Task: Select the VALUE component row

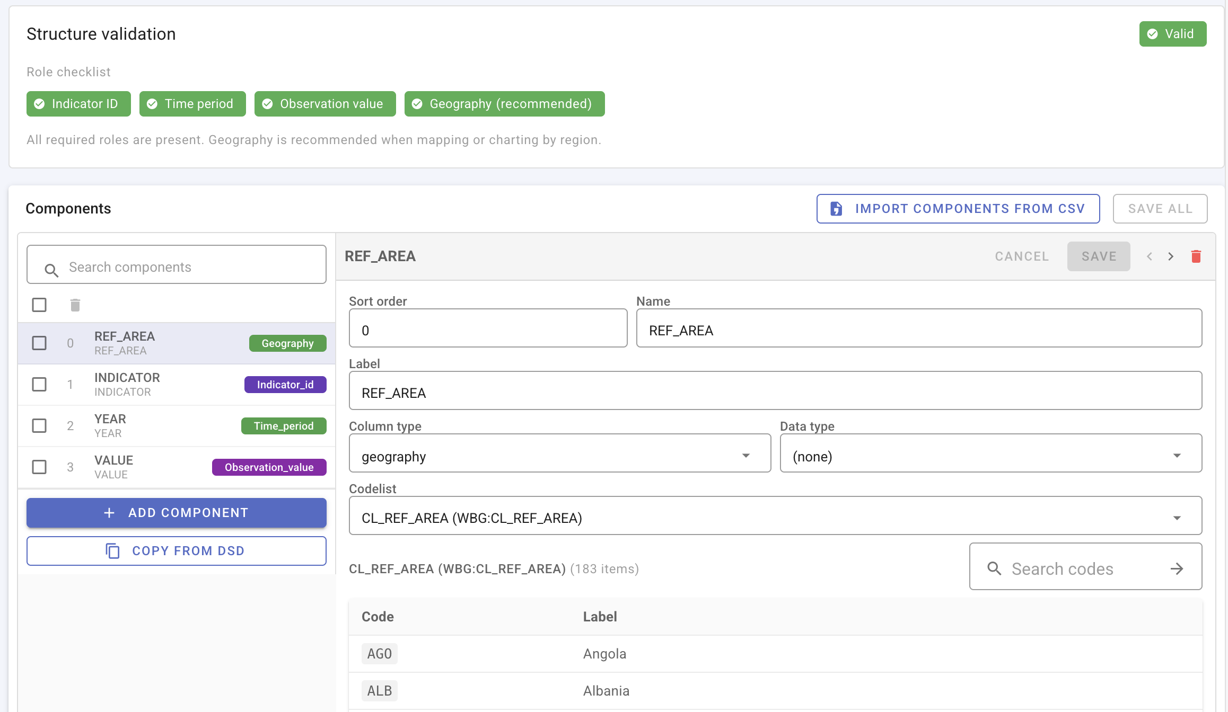Action: tap(177, 467)
